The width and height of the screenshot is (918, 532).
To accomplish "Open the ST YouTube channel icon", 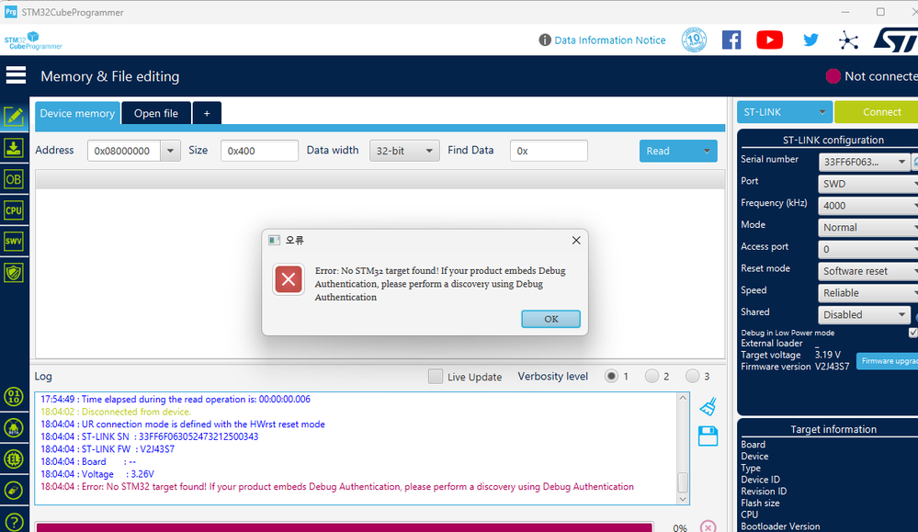I will tap(769, 40).
